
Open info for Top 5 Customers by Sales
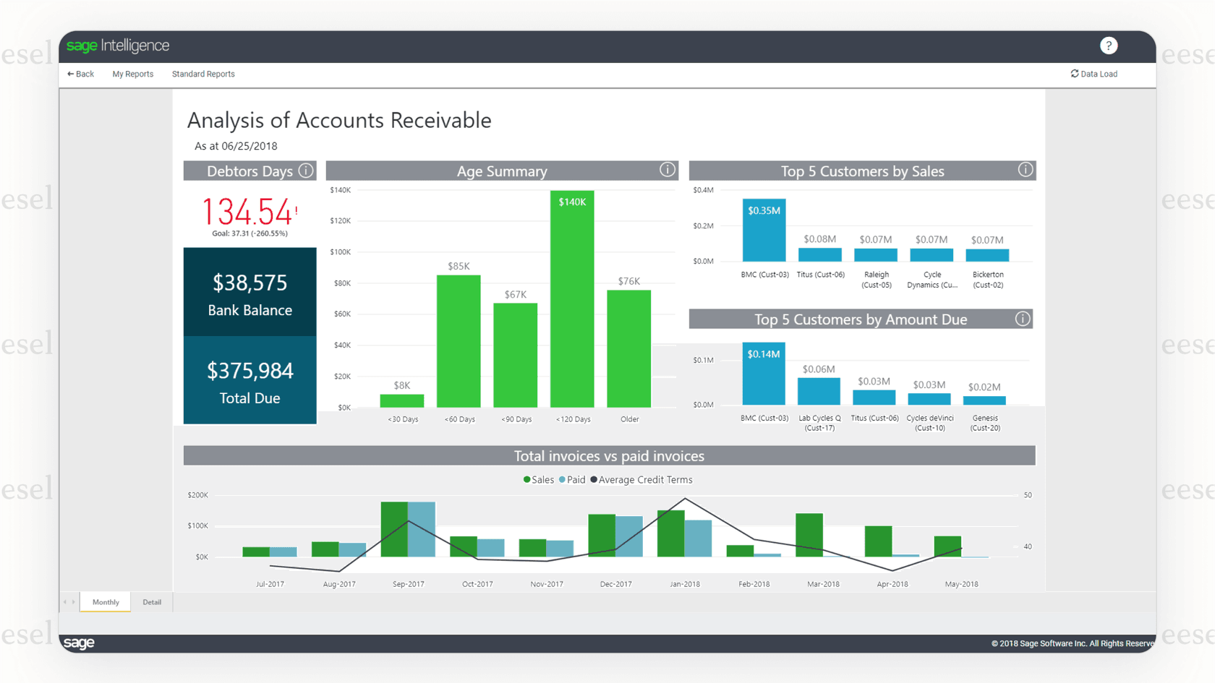click(x=1026, y=170)
